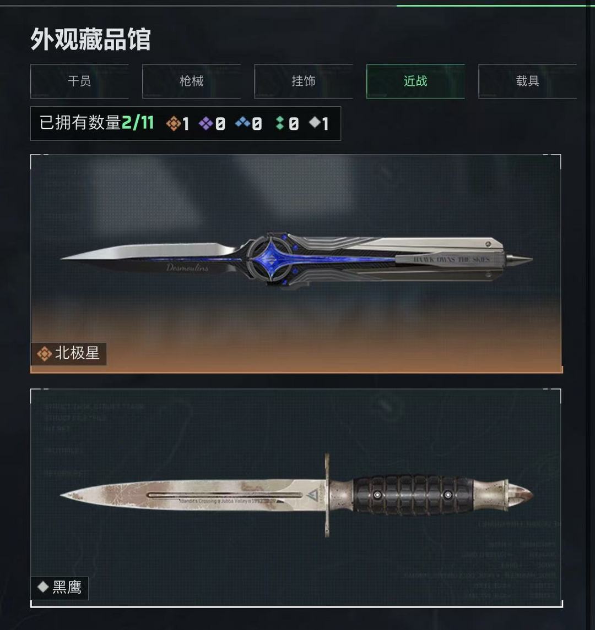Click the blue rare rarity counter icon
The image size is (595, 630).
(242, 122)
